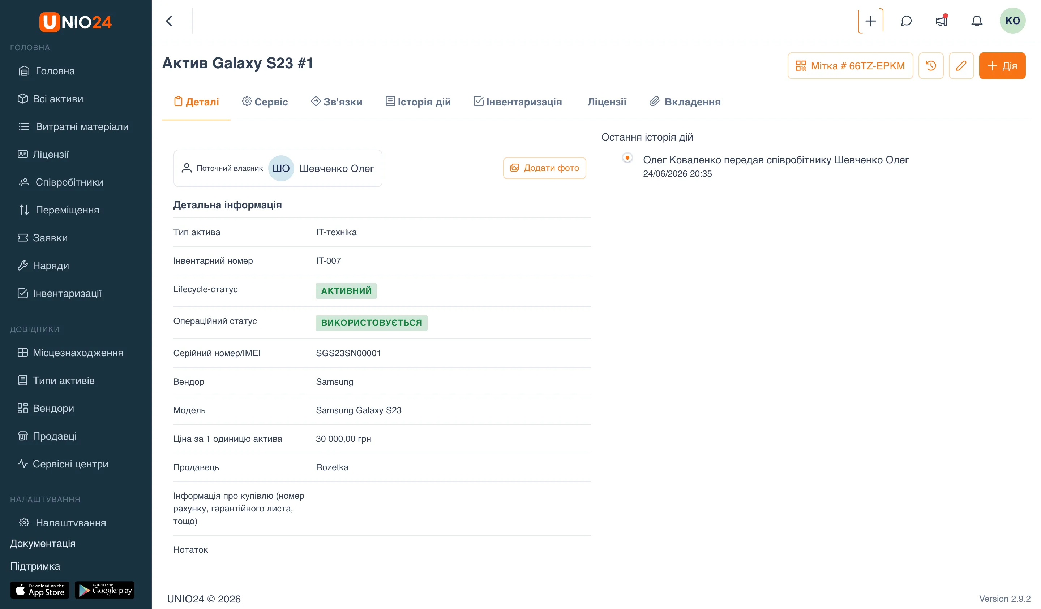Viewport: 1041px width, 609px height.
Task: Click the Головна home icon in sidebar
Action: 24,71
